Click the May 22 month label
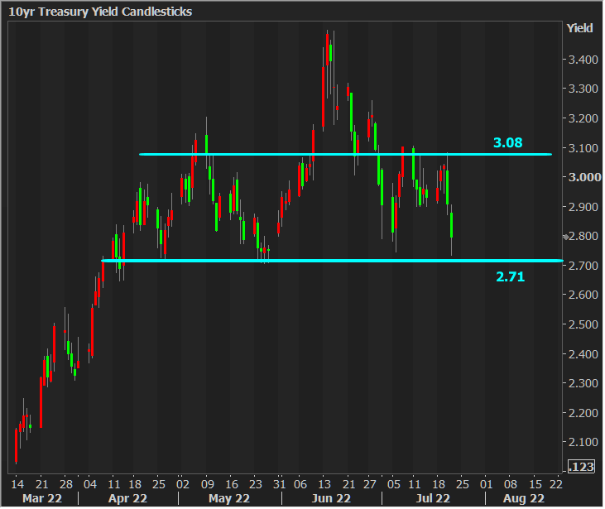Viewport: 605px width, 509px height. pos(229,498)
